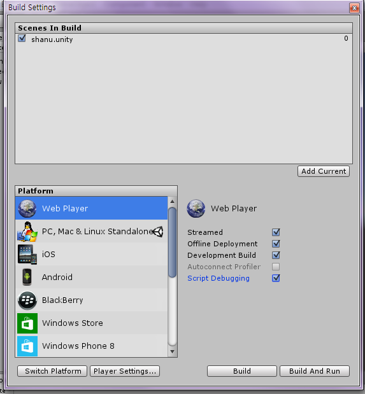Uncheck the shanu.unity scene checkbox
The height and width of the screenshot is (394, 365).
(22, 38)
